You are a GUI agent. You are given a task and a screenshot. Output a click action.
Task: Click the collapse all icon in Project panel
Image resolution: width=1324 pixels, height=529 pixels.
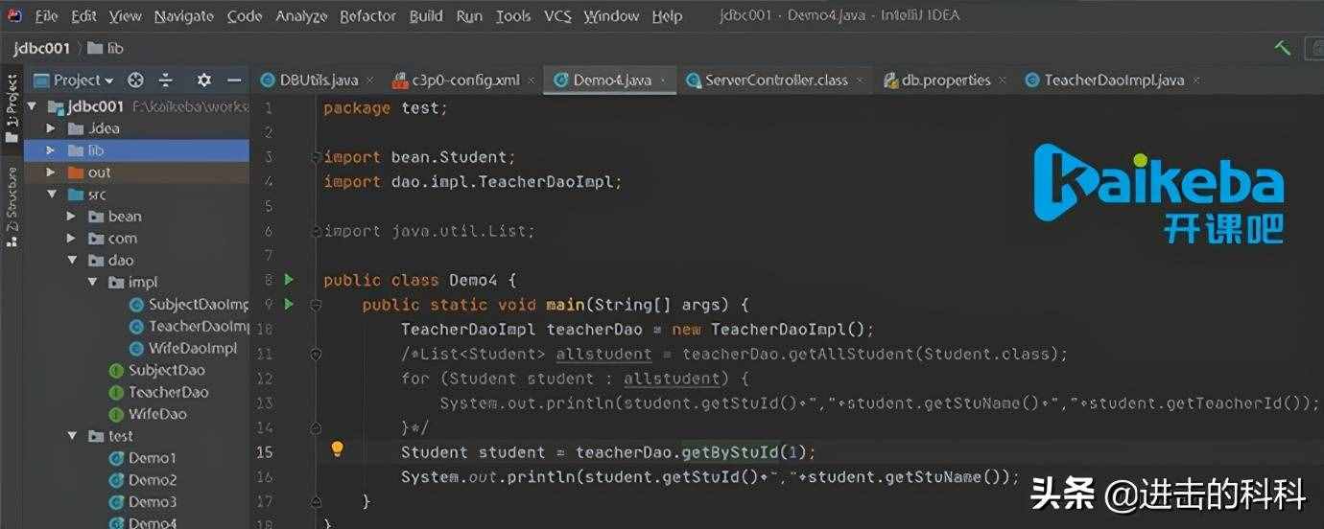[166, 80]
